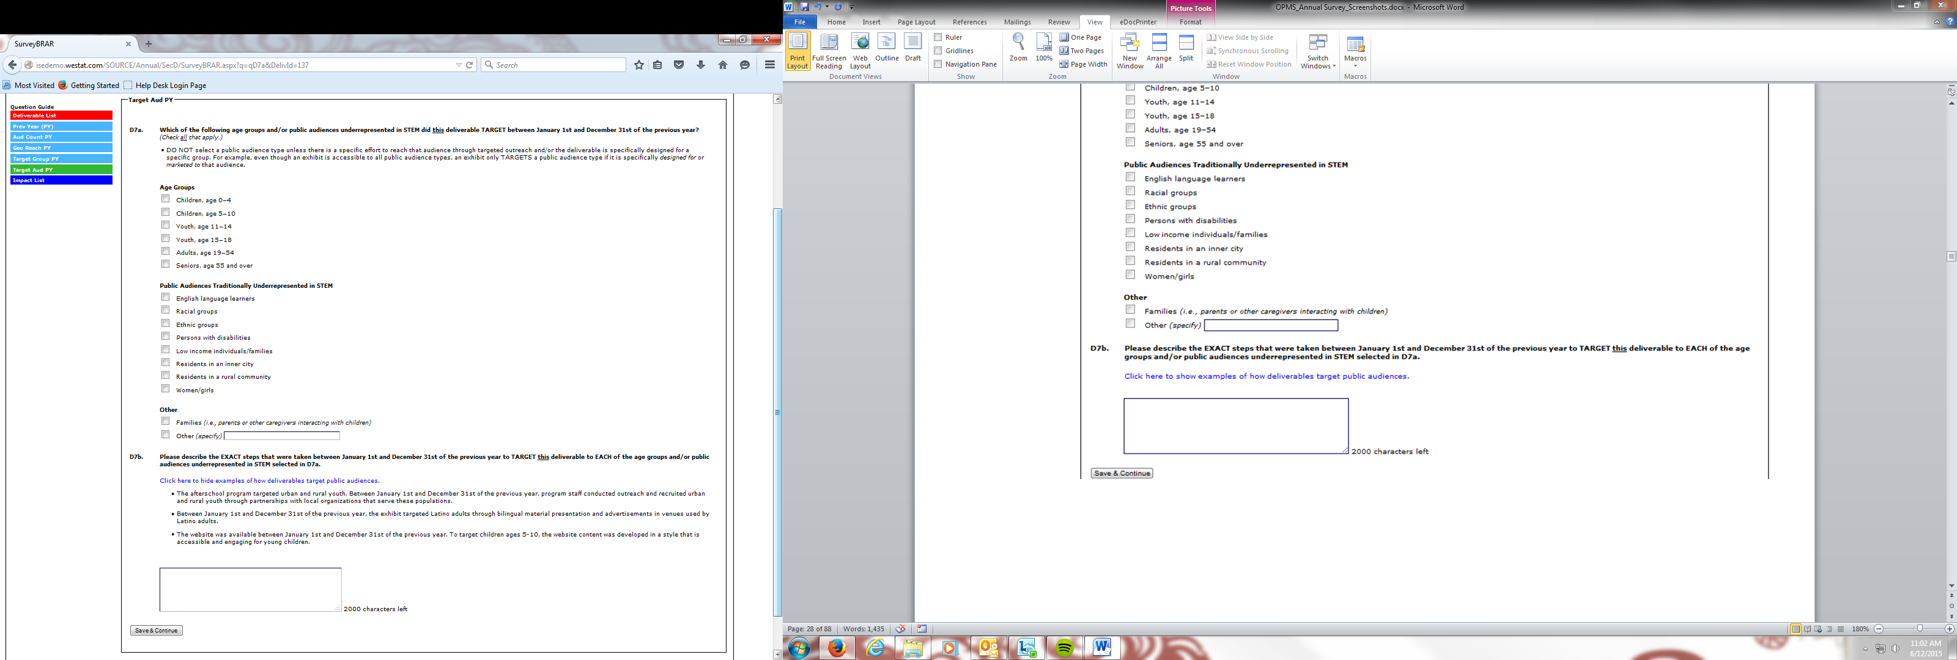Click link to hide deliverable examples
1957x660 pixels.
pos(269,481)
